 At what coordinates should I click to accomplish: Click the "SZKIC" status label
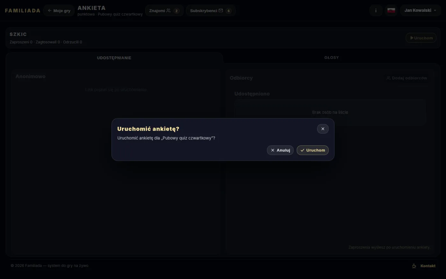coord(18,34)
